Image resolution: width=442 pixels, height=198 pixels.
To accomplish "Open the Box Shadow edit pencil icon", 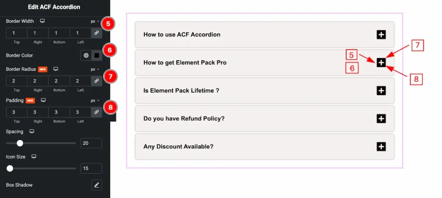I will tap(97, 185).
